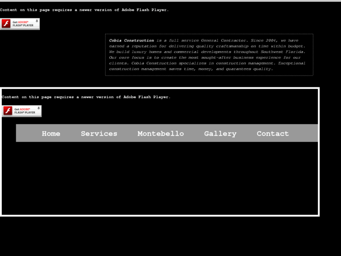Screen dimensions: 341x256
Task: Click the line 'We build luxury homes and commercial'
Action: [x=207, y=52]
